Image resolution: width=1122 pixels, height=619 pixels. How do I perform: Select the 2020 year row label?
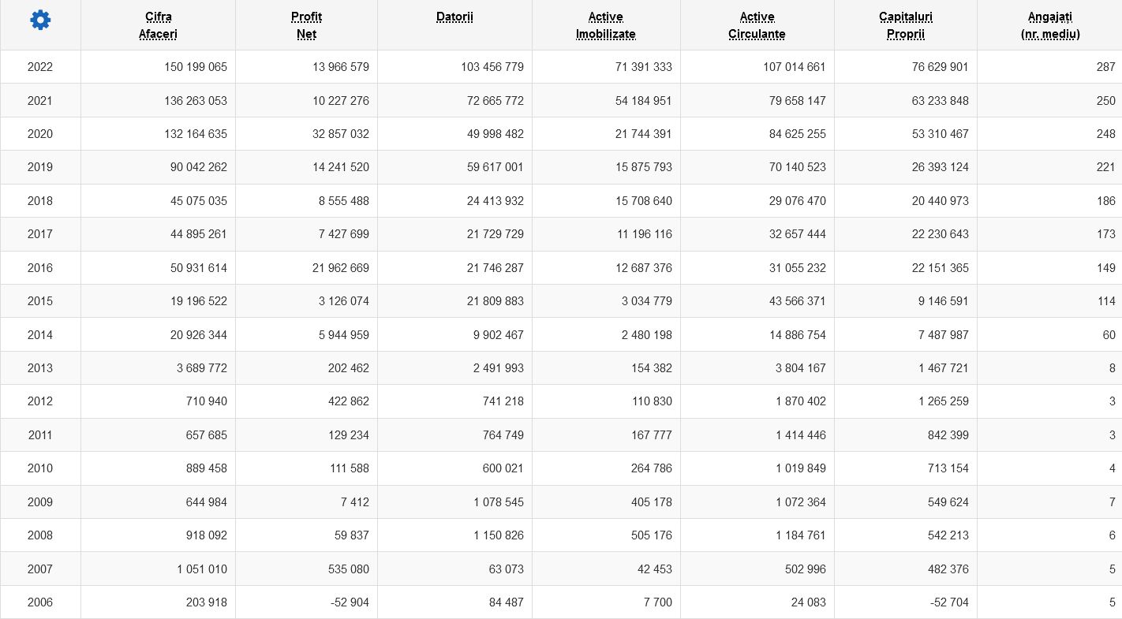[40, 134]
